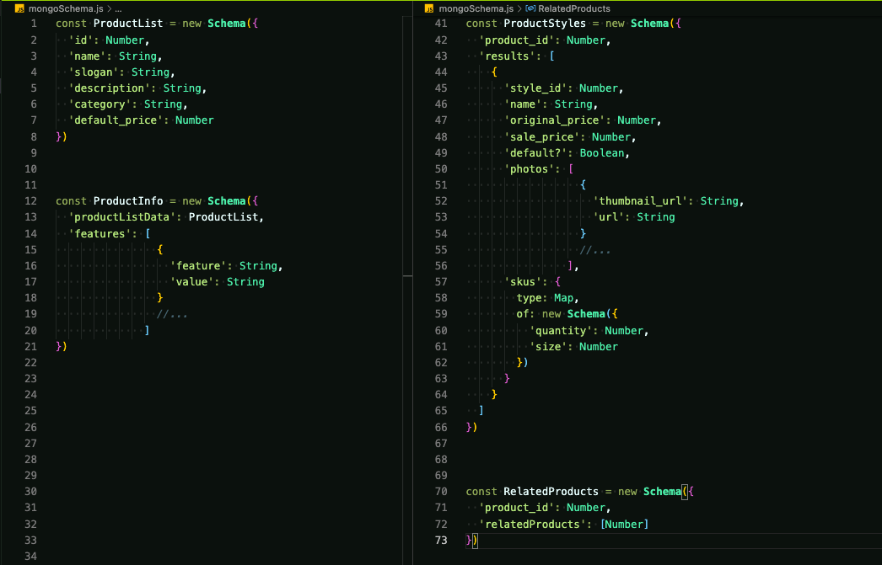This screenshot has height=565, width=882.
Task: Click line number 73 in the right editor
Action: point(441,540)
